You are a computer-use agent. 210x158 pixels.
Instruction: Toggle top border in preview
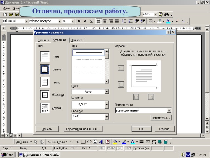coord(121,68)
